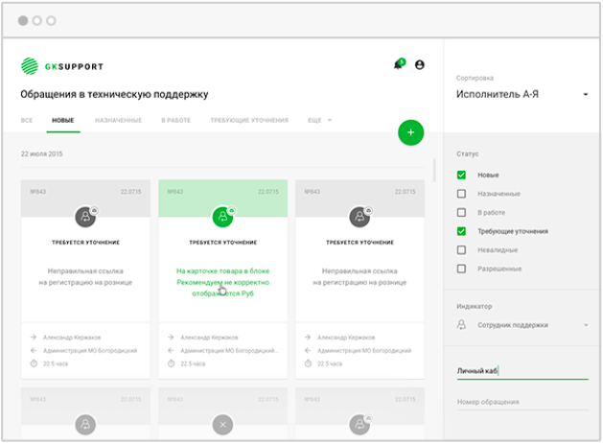Switch to the В работе tab
Viewport: 603px width, 443px height.
click(x=175, y=120)
